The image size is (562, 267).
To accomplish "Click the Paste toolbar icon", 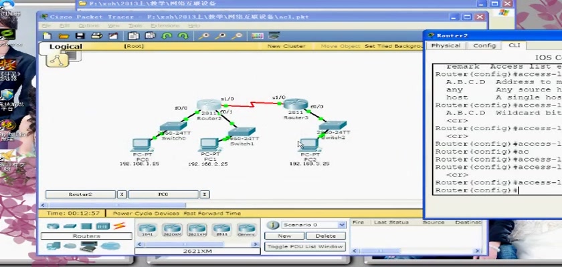I will coord(150,36).
